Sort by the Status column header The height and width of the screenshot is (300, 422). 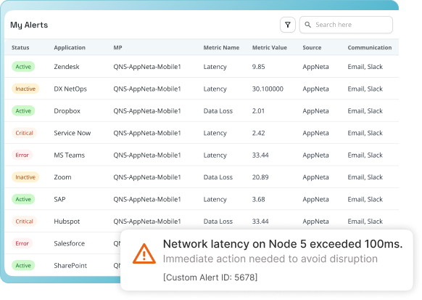pyautogui.click(x=20, y=48)
